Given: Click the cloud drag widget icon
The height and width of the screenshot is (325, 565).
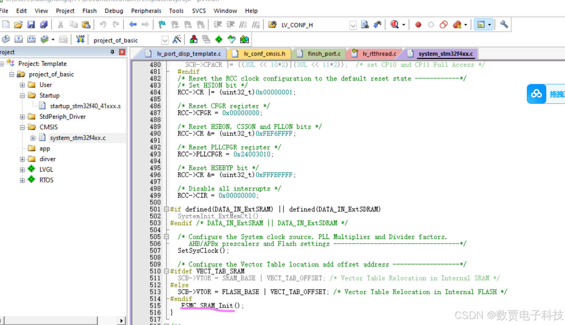Looking at the screenshot, I should click(x=536, y=94).
